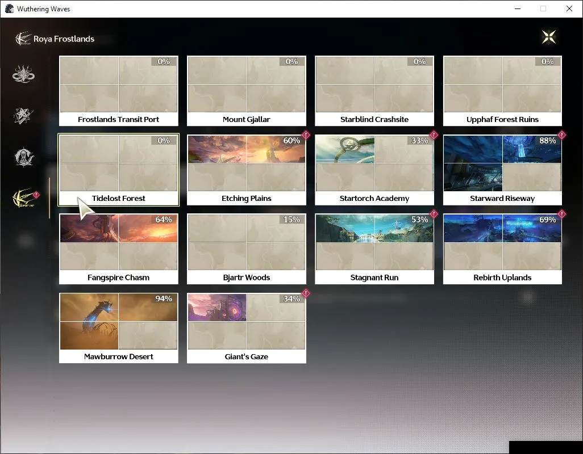Open Bjartr Woods area card
The image size is (583, 454).
(247, 249)
